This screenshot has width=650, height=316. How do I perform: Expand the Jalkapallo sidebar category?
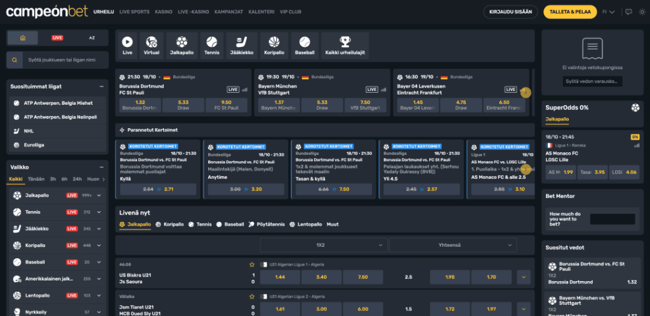99,195
